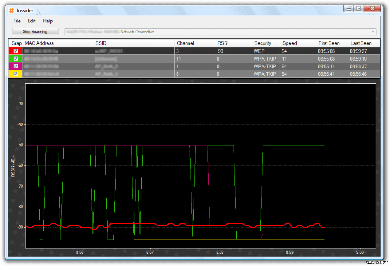Sort by Security column header
Viewport: 390px width, 266px height.
pos(266,43)
